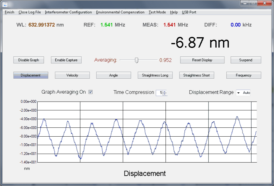This screenshot has height=186, width=274.
Task: Open the Test Mode menu
Action: coord(157,12)
